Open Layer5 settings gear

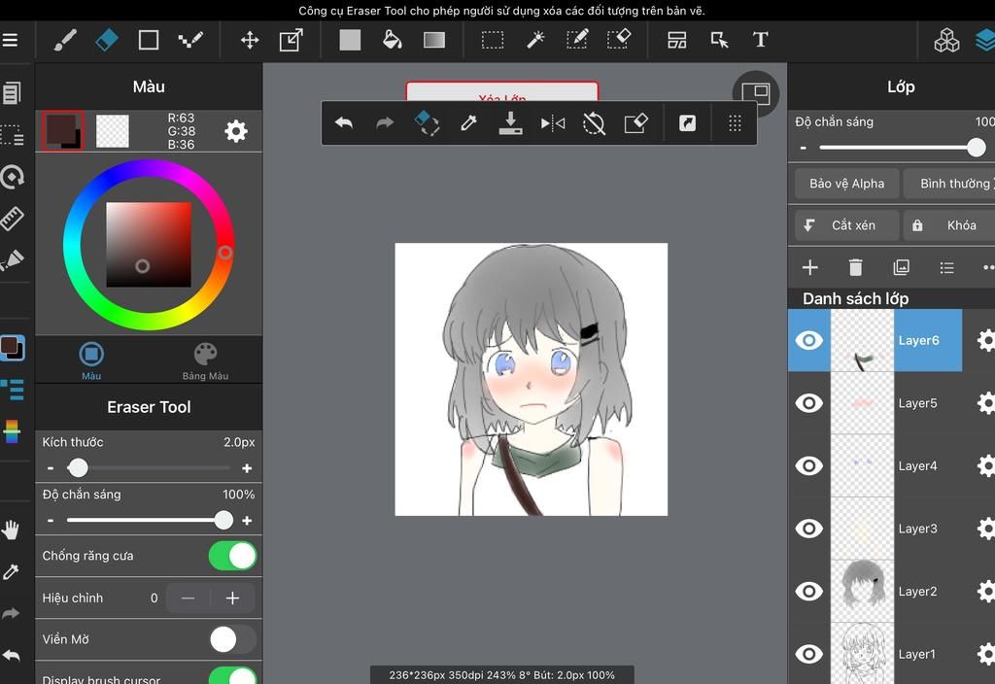click(x=985, y=403)
